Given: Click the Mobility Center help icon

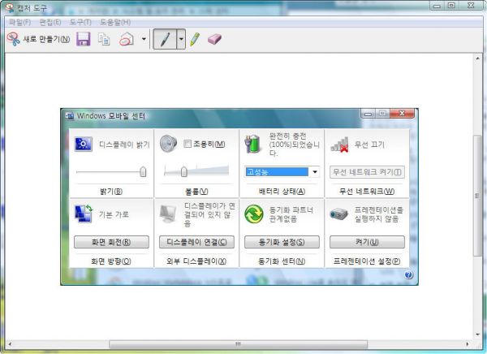Looking at the screenshot, I should (408, 274).
